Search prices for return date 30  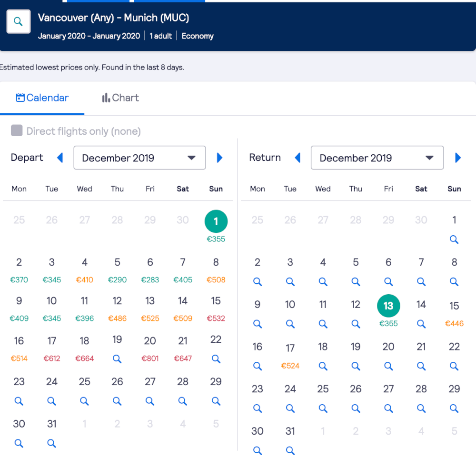258,450
